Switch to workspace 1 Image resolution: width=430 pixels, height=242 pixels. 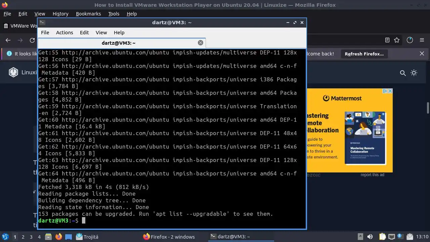point(15,237)
